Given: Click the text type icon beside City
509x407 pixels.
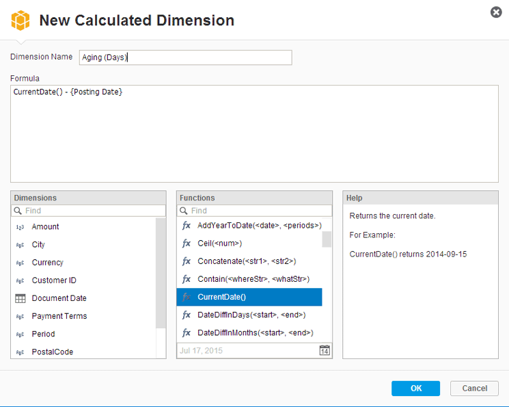Looking at the screenshot, I should 20,245.
